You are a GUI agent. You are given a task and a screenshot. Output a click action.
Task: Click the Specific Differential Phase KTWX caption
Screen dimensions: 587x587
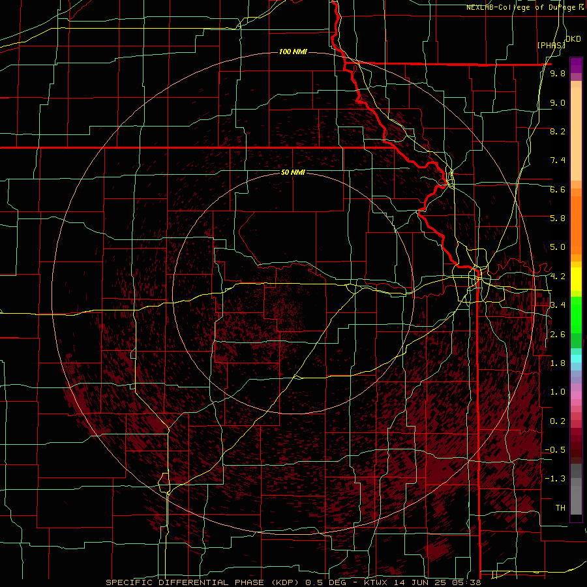tap(293, 582)
